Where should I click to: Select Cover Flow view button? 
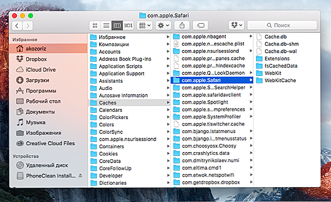click(127, 25)
